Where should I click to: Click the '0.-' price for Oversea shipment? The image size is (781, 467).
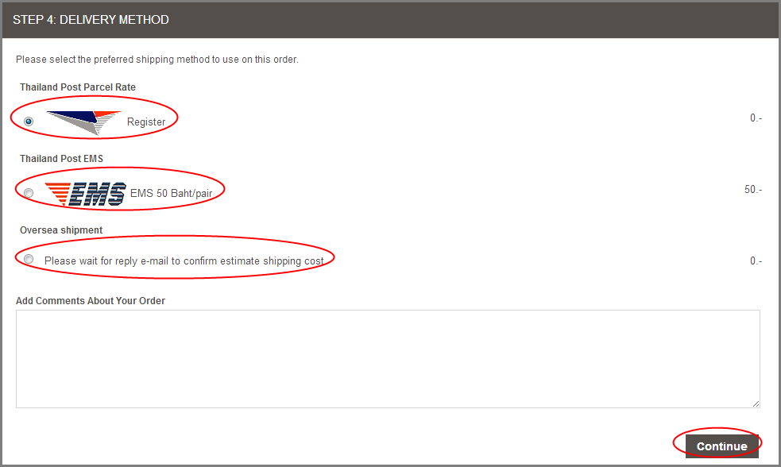click(756, 261)
